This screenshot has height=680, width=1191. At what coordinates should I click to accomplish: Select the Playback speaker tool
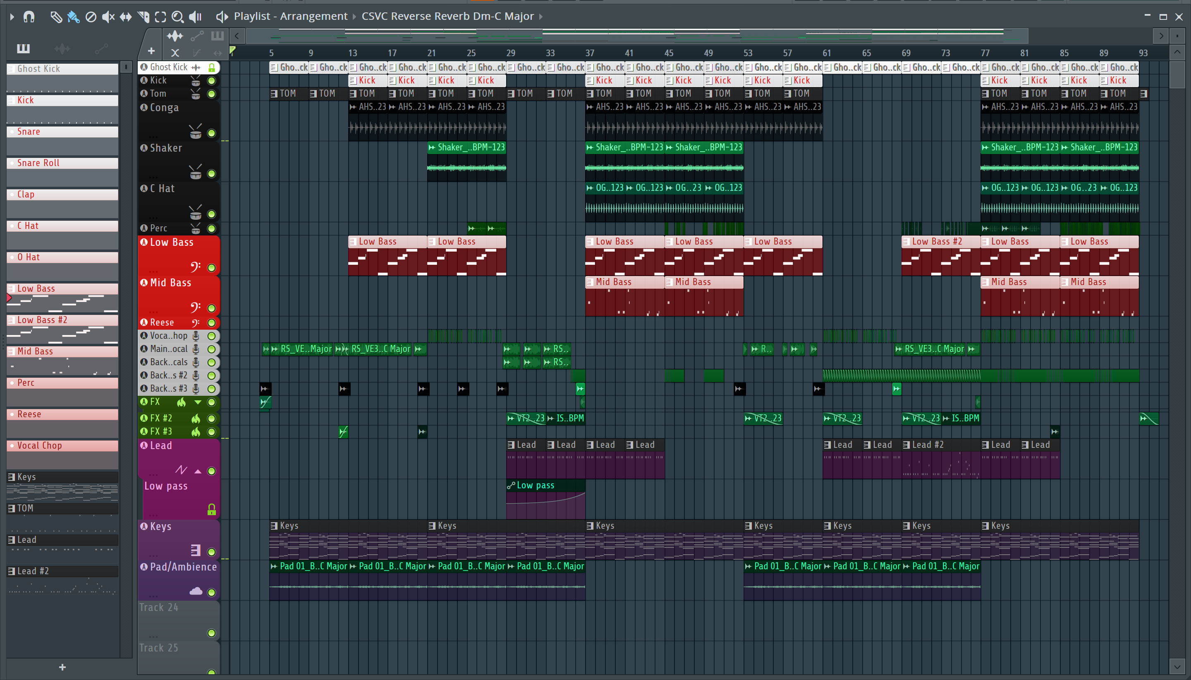(195, 17)
